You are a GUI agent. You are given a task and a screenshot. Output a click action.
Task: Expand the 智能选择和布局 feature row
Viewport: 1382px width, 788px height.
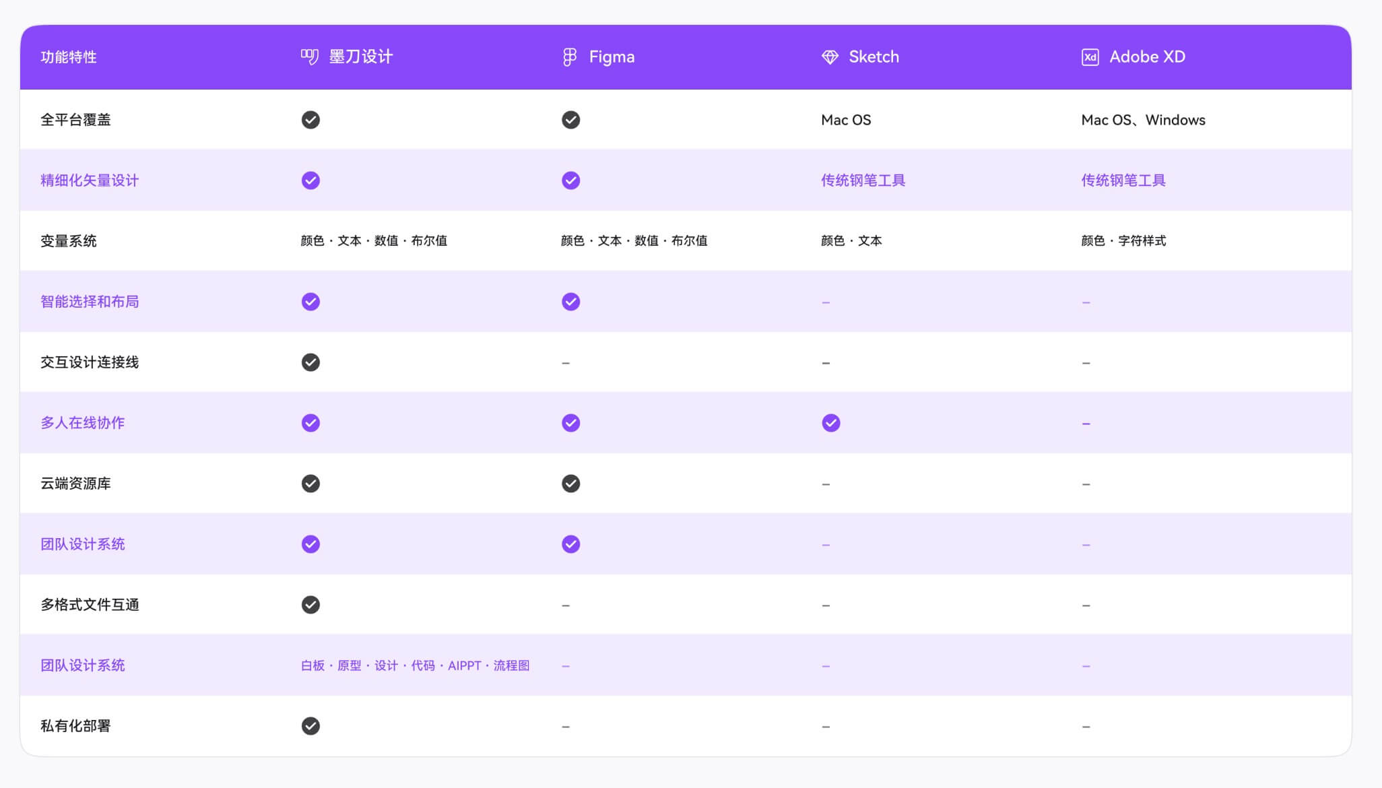pyautogui.click(x=89, y=301)
